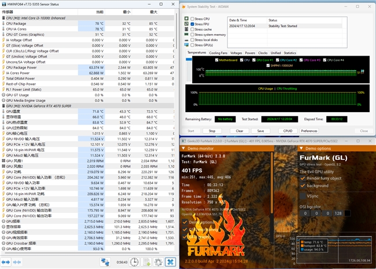Click the icon of GPU核心使用率 row
The height and width of the screenshot is (269, 376).
point(3,249)
